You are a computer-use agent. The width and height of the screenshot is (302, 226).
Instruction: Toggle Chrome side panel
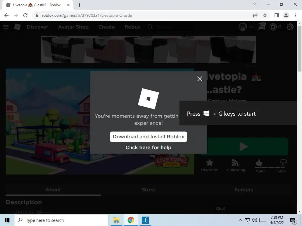pos(277,15)
